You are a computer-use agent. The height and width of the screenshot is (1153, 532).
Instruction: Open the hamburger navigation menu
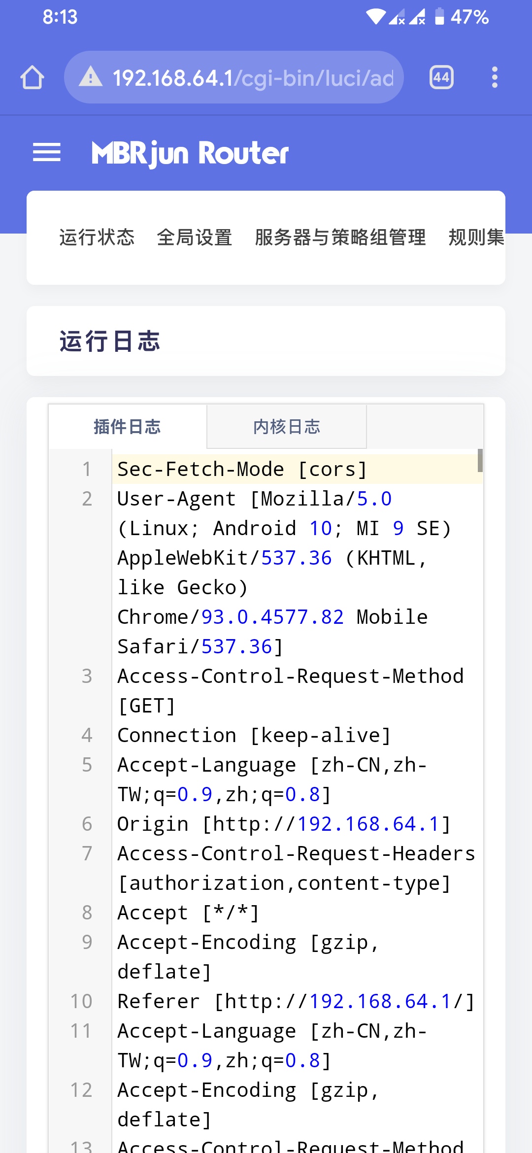46,152
